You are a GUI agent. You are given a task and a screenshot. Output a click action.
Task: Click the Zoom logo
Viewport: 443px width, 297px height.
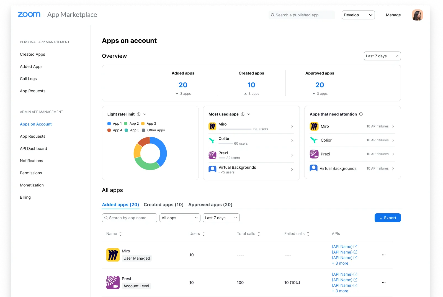29,14
